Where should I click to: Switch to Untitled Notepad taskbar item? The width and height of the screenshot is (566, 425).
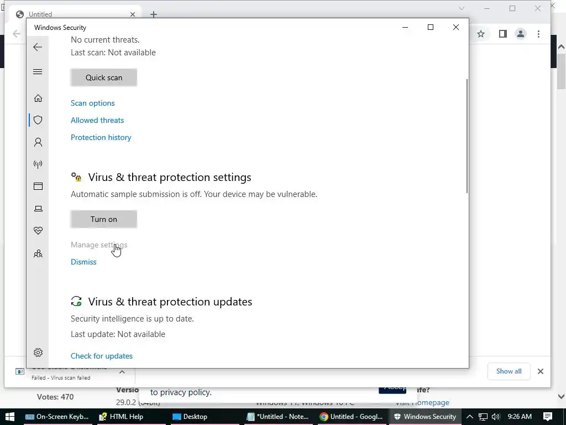click(277, 417)
